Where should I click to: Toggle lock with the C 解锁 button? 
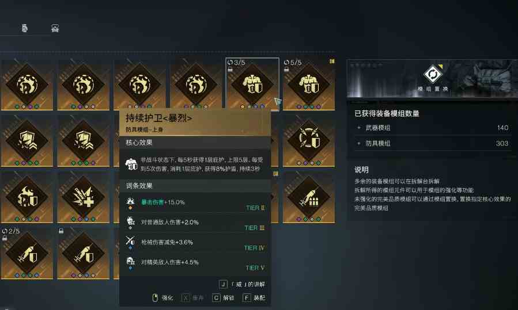click(x=224, y=298)
